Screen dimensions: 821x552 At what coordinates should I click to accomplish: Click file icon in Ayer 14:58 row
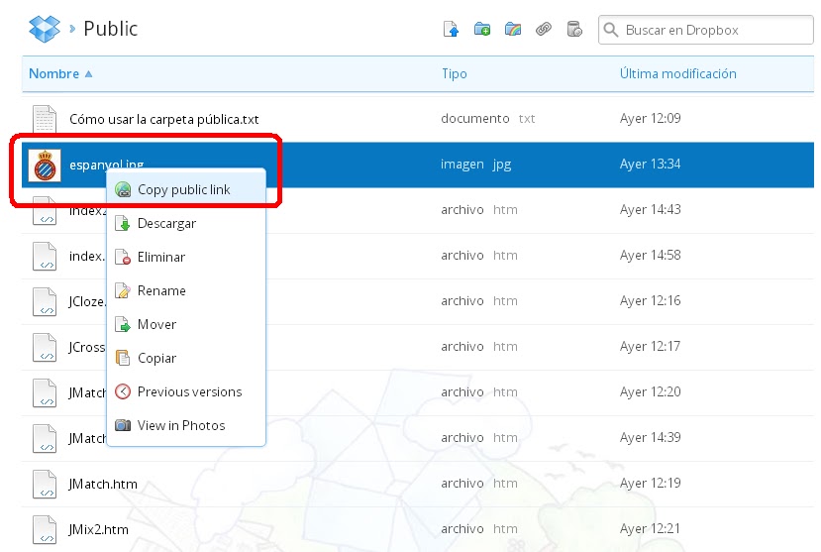coord(45,256)
